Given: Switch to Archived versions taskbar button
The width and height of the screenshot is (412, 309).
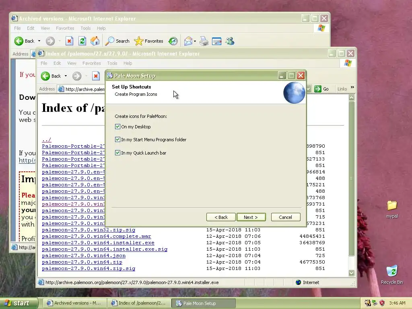Looking at the screenshot, I should tap(74, 303).
